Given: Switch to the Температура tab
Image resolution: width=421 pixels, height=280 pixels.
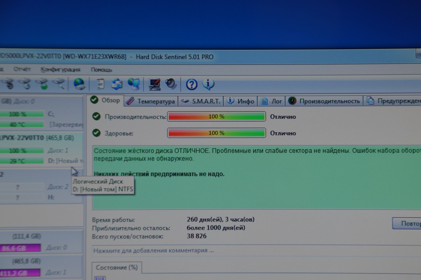Looking at the screenshot, I should (x=151, y=101).
